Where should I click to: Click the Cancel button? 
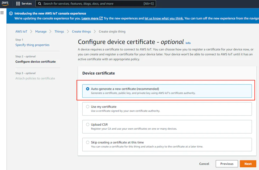pos(204,164)
